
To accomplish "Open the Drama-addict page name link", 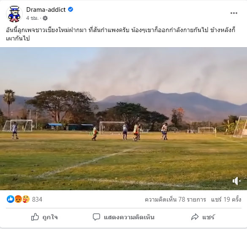I will (46, 10).
